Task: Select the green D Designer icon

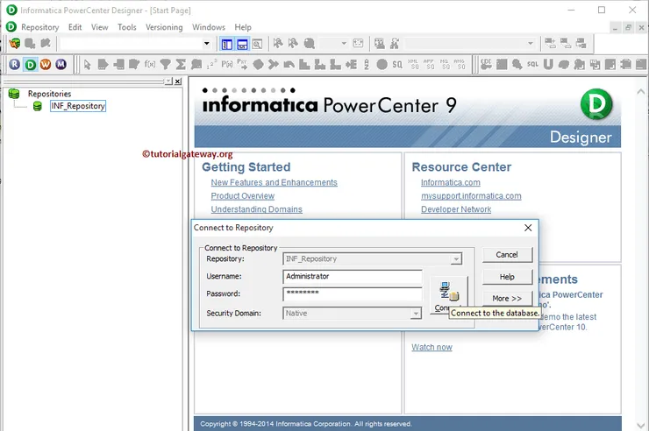Action: pos(30,65)
